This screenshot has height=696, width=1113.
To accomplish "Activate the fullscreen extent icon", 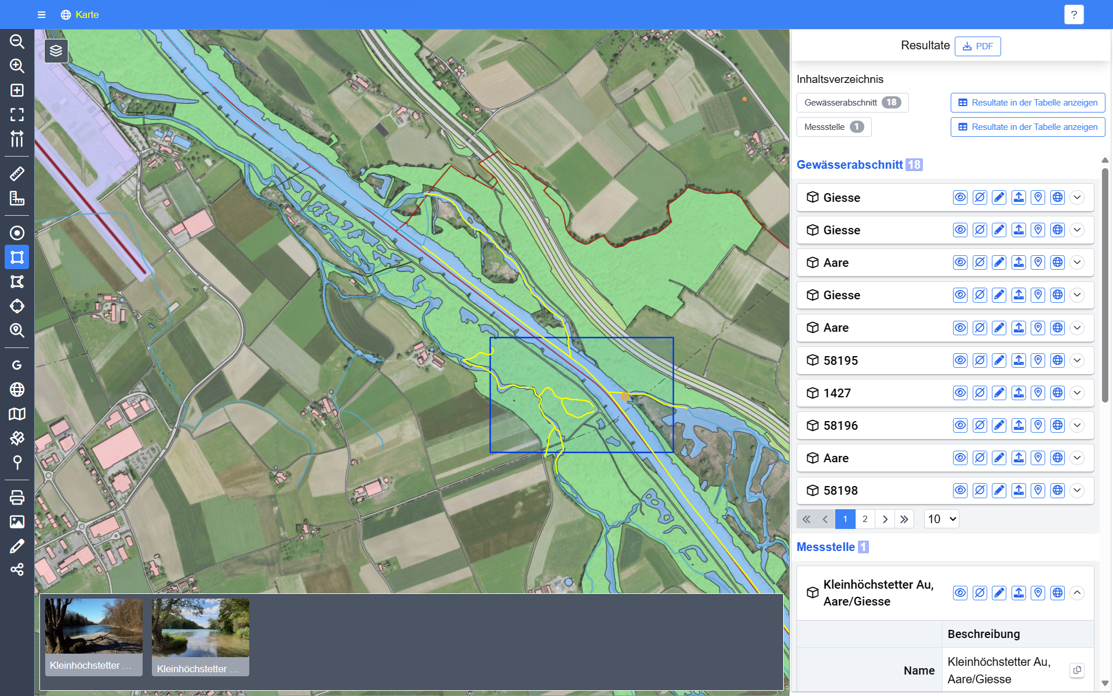I will pyautogui.click(x=17, y=115).
